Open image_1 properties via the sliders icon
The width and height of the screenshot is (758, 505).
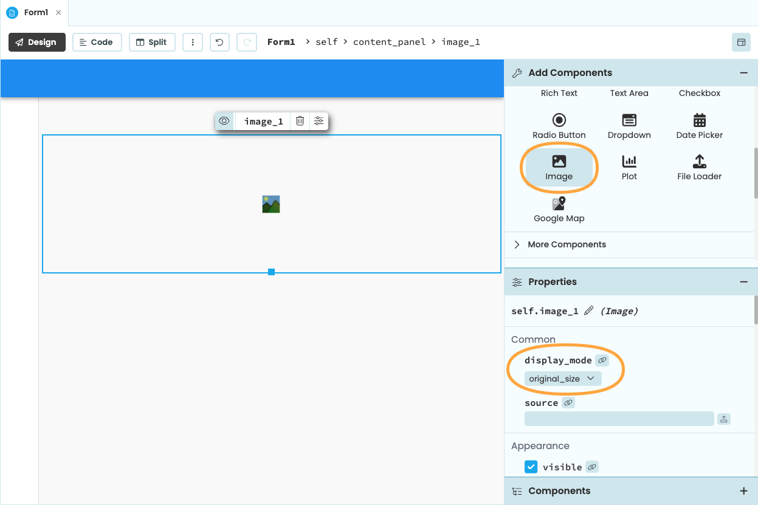click(319, 121)
